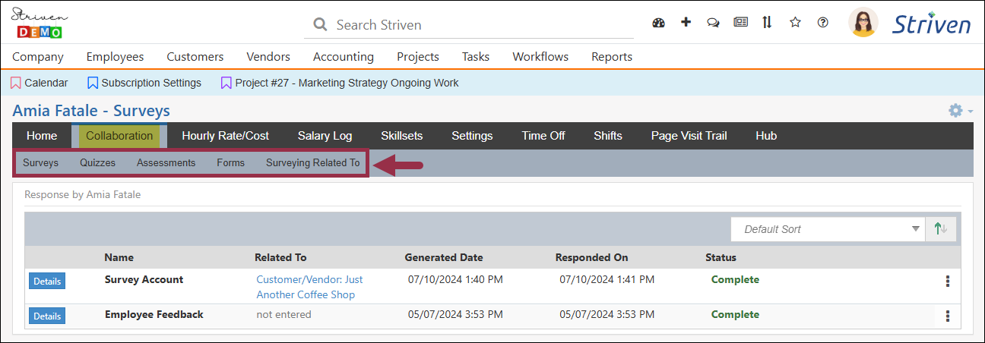View the Page Visit Trail tab
The width and height of the screenshot is (985, 343).
pos(689,136)
